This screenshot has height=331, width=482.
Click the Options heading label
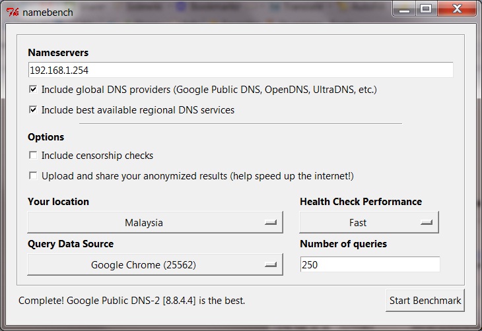click(46, 137)
